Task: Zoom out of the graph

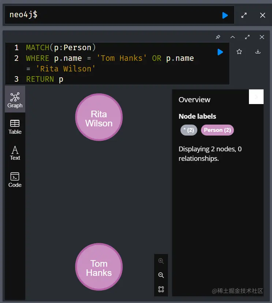Action: (161, 275)
